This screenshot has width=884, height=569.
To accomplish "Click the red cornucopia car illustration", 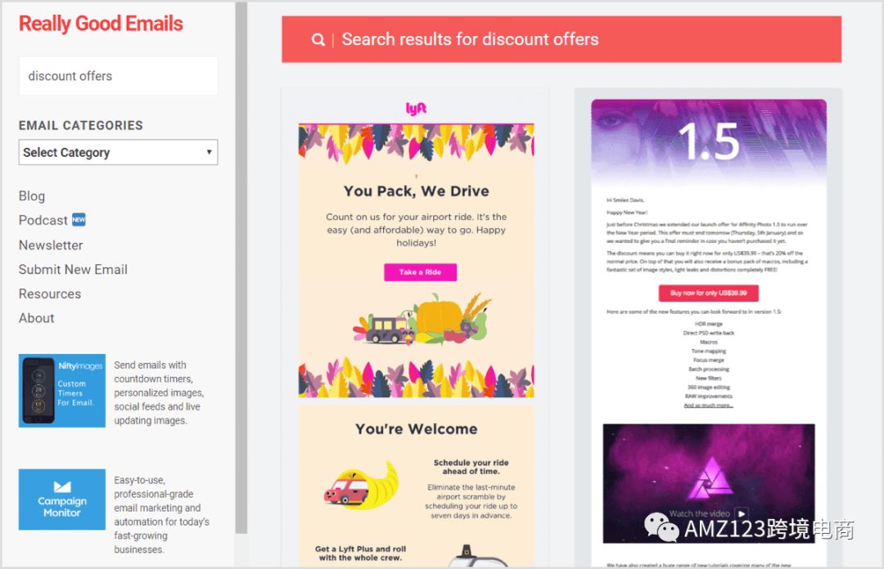I will [361, 485].
